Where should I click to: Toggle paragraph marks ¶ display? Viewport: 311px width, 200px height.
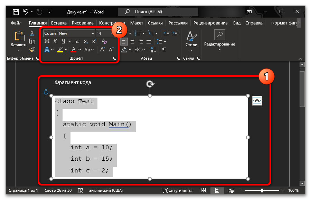pyautogui.click(x=164, y=50)
